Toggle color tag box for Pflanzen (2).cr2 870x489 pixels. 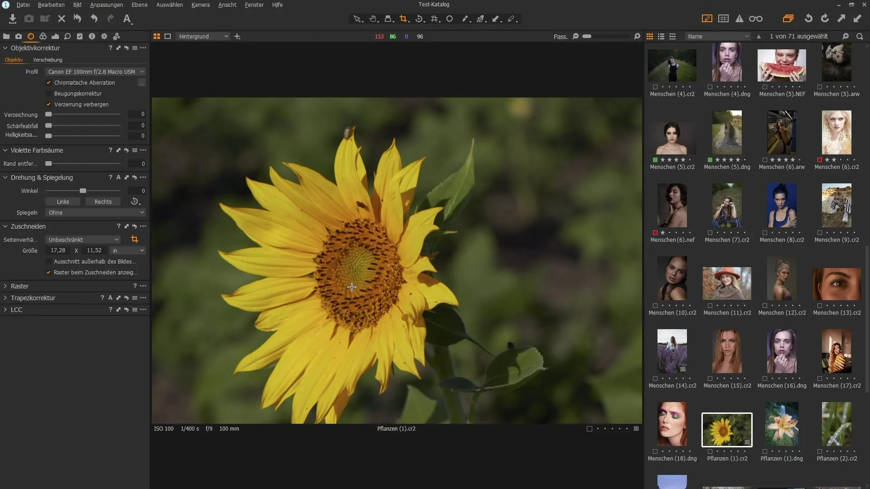point(820,451)
